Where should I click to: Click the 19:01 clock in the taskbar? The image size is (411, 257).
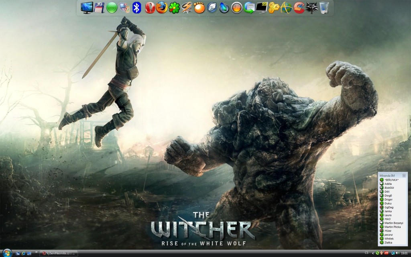click(x=405, y=253)
